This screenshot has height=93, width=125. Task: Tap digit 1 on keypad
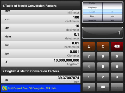point(89,77)
